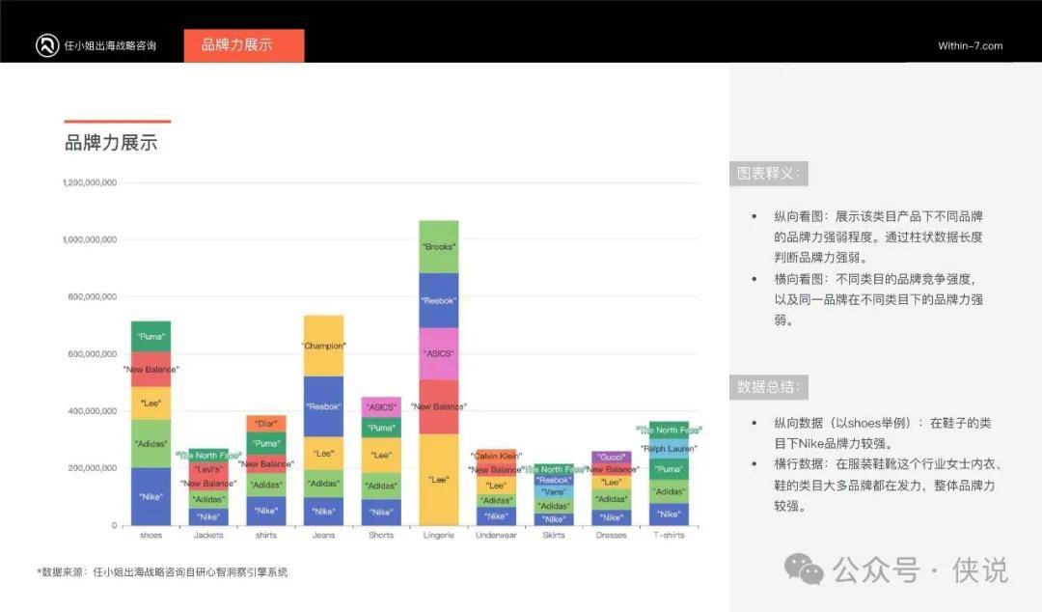Click the Puma segment in Shorts bar
The height and width of the screenshot is (612, 1042).
(x=381, y=428)
